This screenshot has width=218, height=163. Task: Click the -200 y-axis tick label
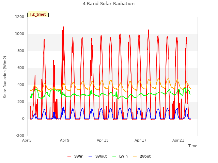tap(20, 135)
